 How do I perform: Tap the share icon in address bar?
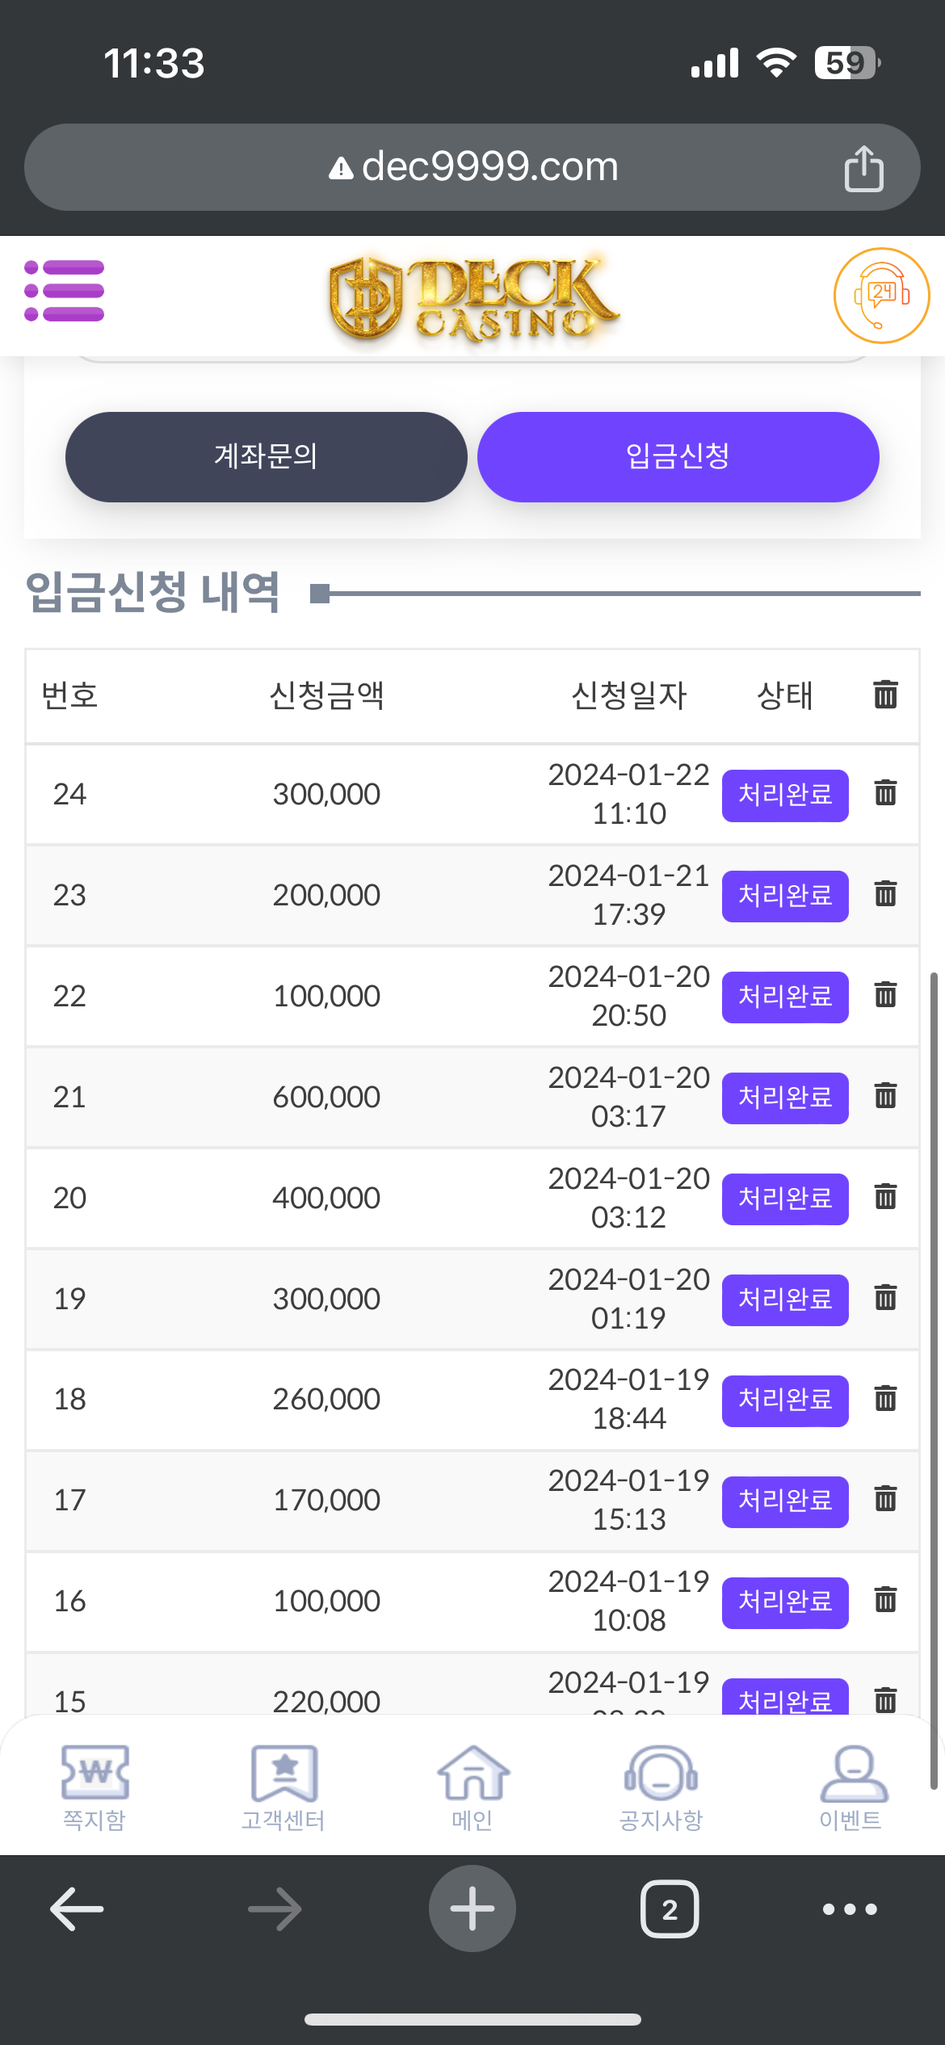coord(863,168)
